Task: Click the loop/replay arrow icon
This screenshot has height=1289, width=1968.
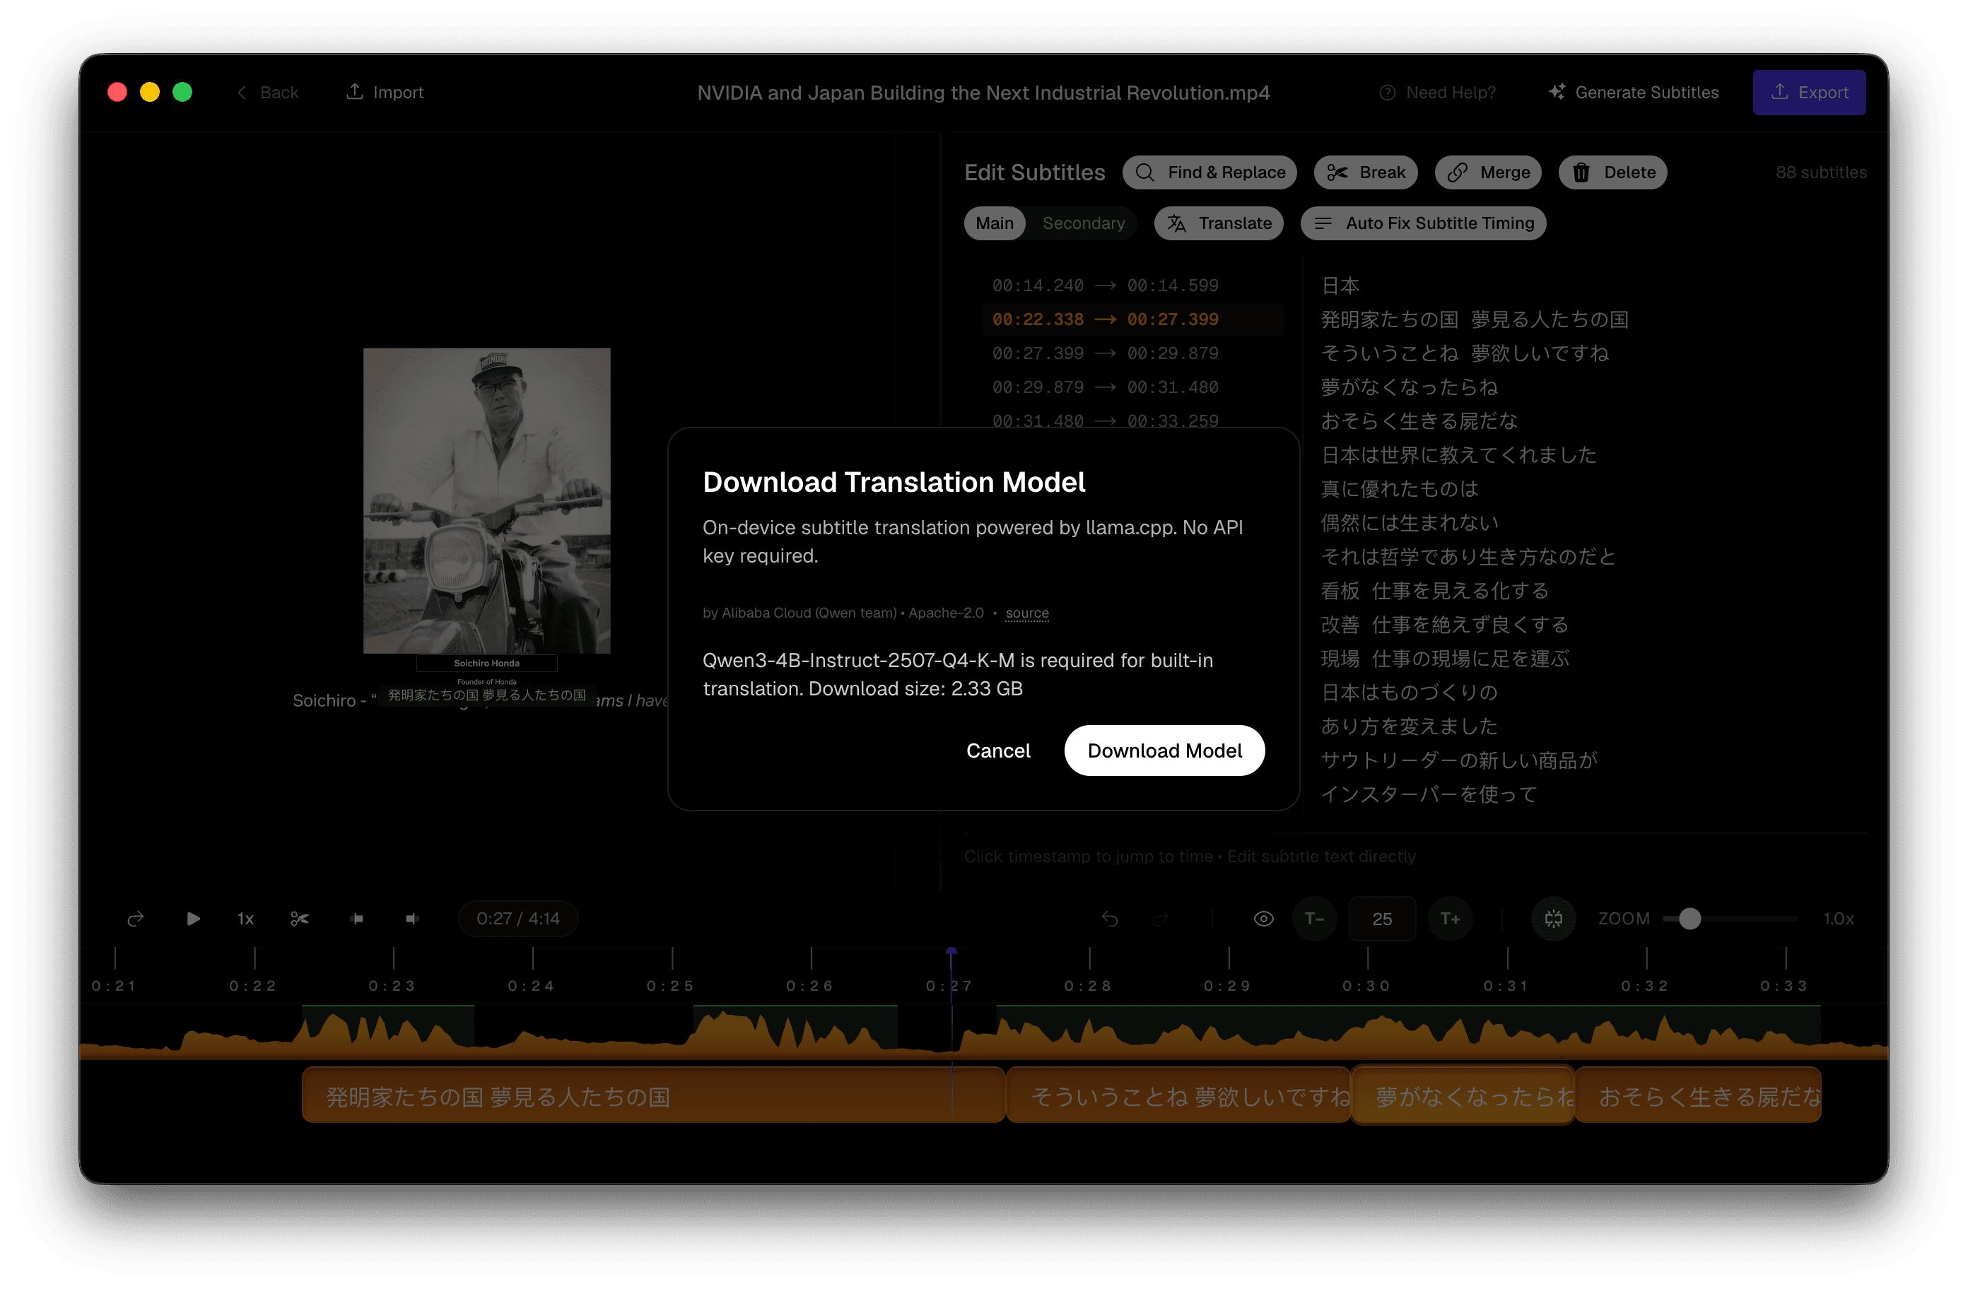Action: (x=136, y=919)
